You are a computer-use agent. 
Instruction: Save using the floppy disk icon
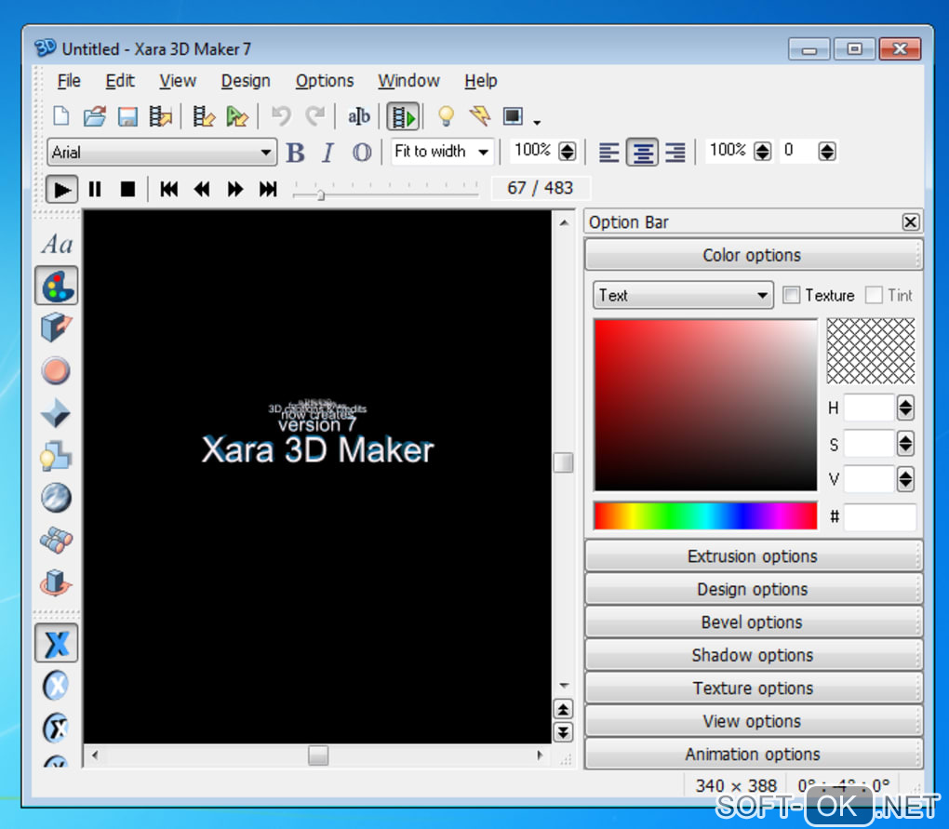click(x=127, y=115)
